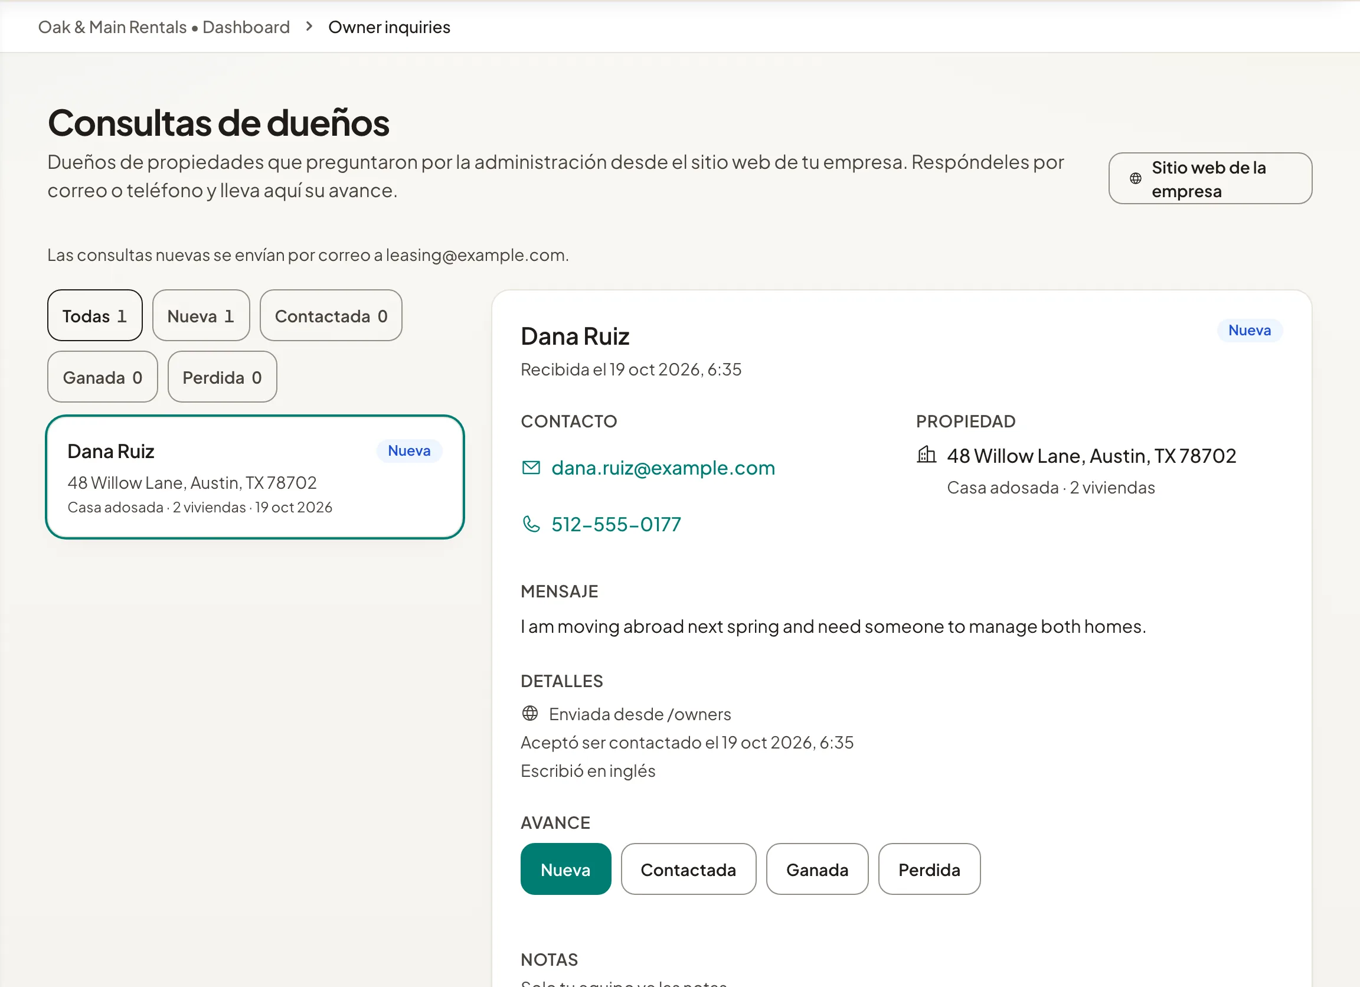
Task: Go to Oak & Main Rentals Dashboard breadcrumb
Action: [x=164, y=27]
